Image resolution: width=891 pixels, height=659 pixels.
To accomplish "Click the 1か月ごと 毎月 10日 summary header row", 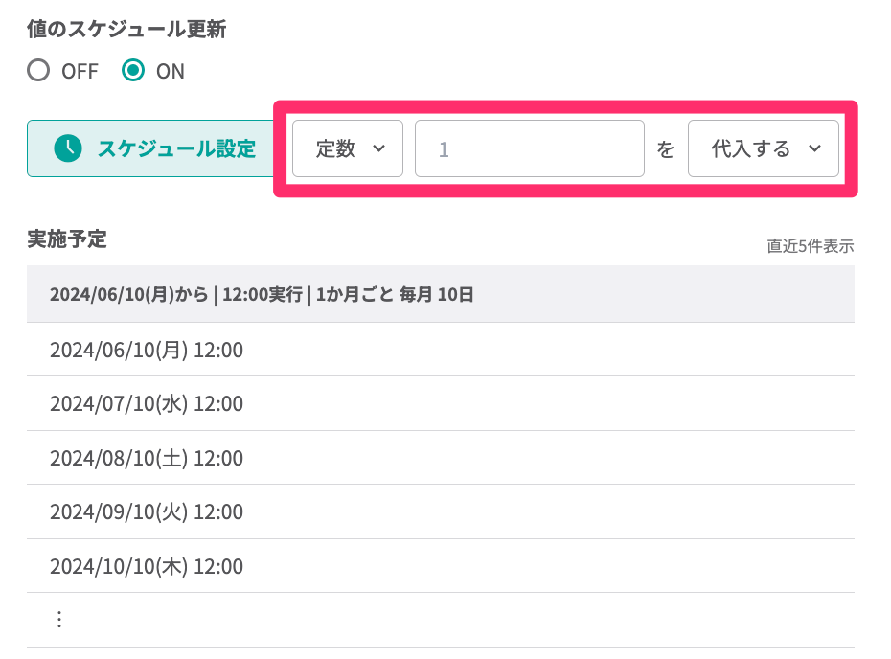I will [262, 295].
